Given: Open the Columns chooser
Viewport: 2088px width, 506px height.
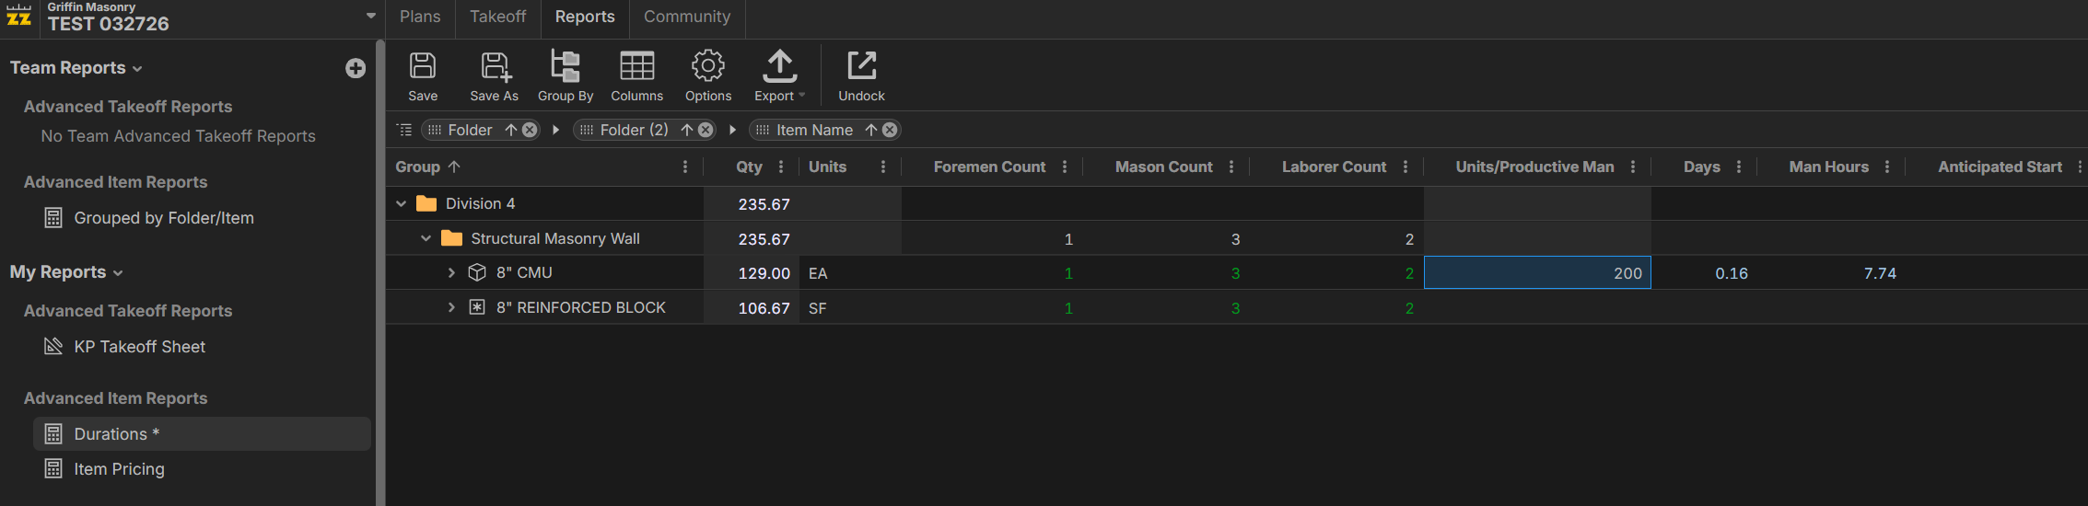Looking at the screenshot, I should click(x=636, y=75).
